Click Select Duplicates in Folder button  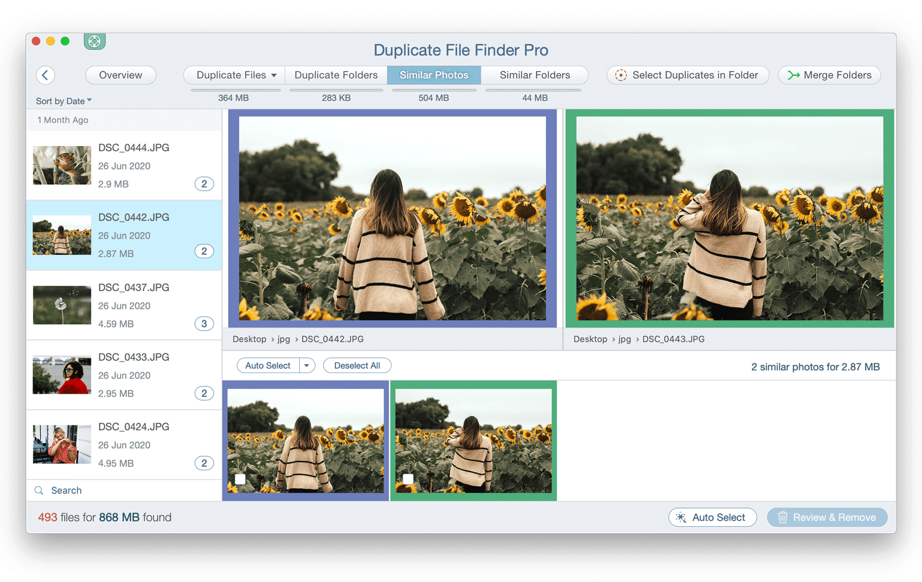pyautogui.click(x=688, y=75)
